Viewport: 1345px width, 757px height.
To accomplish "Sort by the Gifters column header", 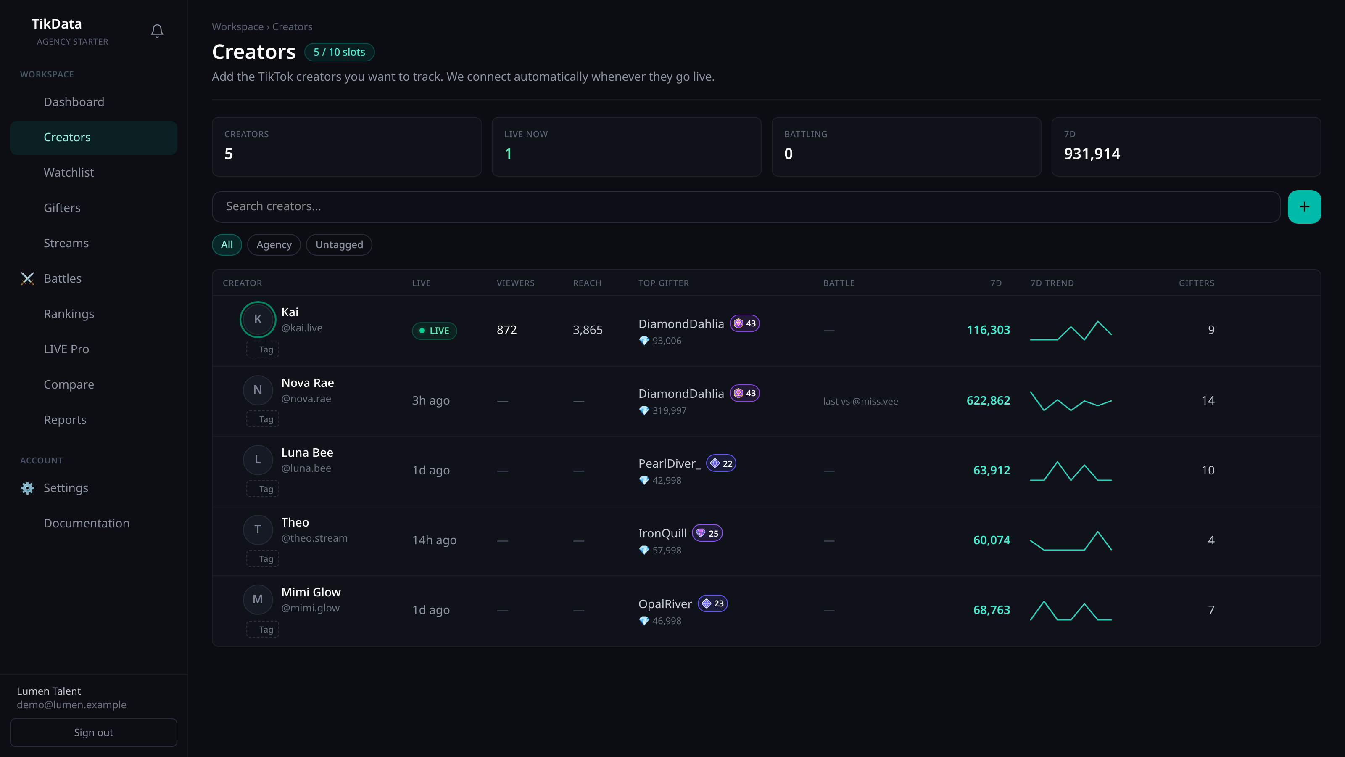I will point(1196,283).
